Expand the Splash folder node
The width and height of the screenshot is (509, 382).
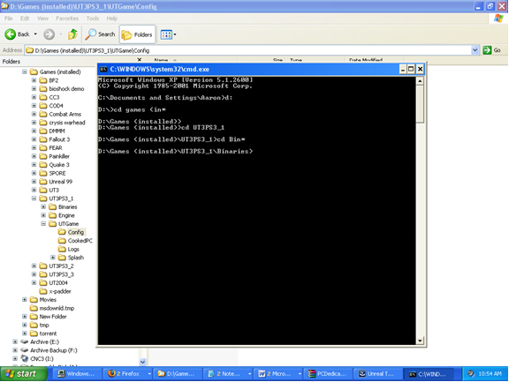click(x=53, y=258)
